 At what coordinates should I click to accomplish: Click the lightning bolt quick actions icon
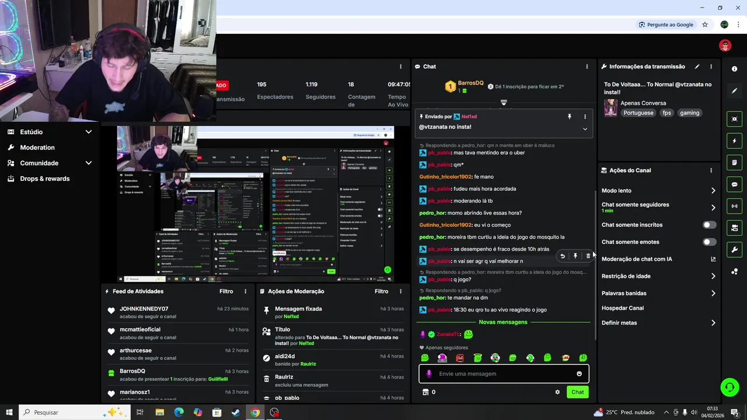734,141
